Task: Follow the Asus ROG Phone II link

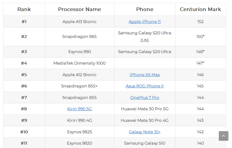Action: (x=145, y=86)
